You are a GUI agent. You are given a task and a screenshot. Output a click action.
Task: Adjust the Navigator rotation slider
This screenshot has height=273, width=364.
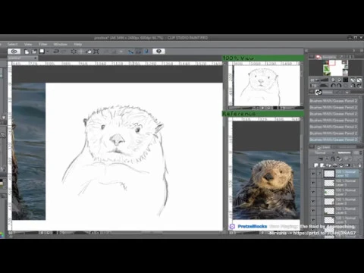pyautogui.click(x=323, y=86)
